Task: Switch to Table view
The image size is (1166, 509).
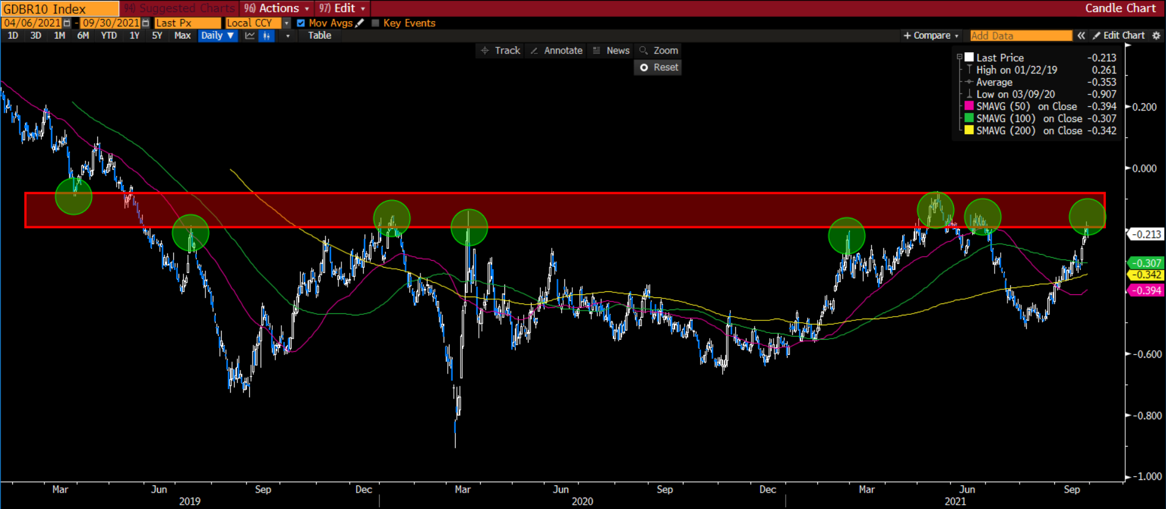Action: coord(320,36)
